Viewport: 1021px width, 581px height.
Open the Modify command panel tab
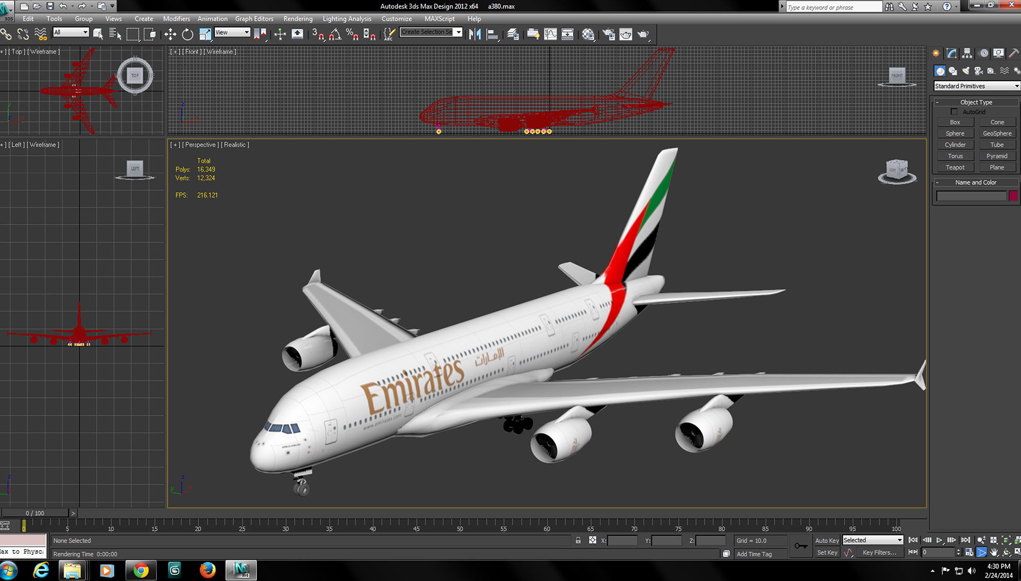951,53
